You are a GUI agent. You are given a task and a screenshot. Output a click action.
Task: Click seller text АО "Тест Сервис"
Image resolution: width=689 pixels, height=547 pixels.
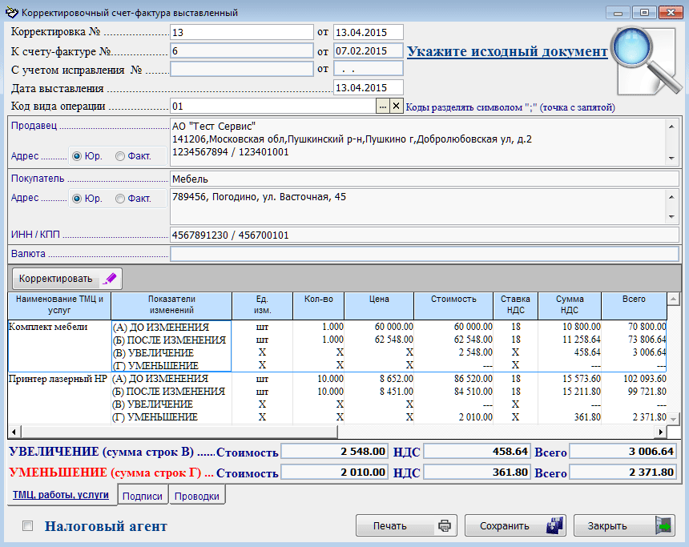coord(214,127)
